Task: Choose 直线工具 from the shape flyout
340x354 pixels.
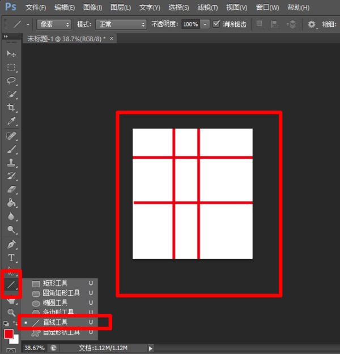Action: (55, 322)
